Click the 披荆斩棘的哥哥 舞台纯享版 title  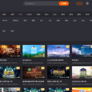click(x=33, y=82)
